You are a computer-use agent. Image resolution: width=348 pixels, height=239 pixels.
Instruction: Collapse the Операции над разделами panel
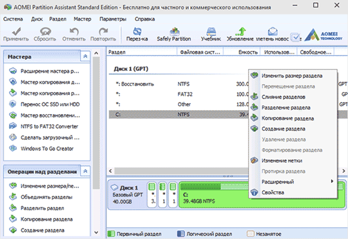84,171
